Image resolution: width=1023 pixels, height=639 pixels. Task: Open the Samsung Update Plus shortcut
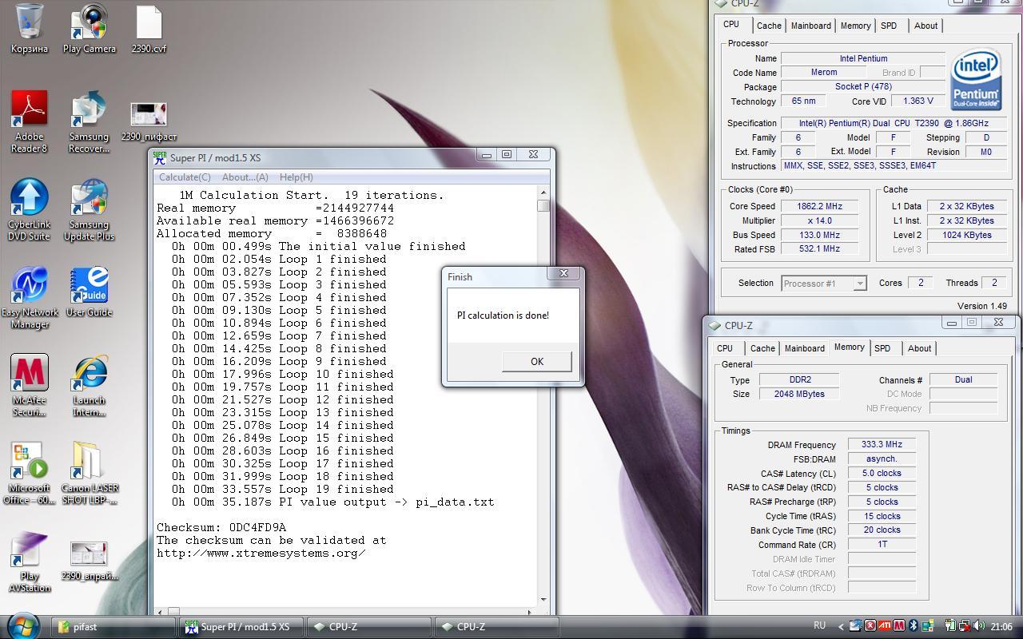89,209
